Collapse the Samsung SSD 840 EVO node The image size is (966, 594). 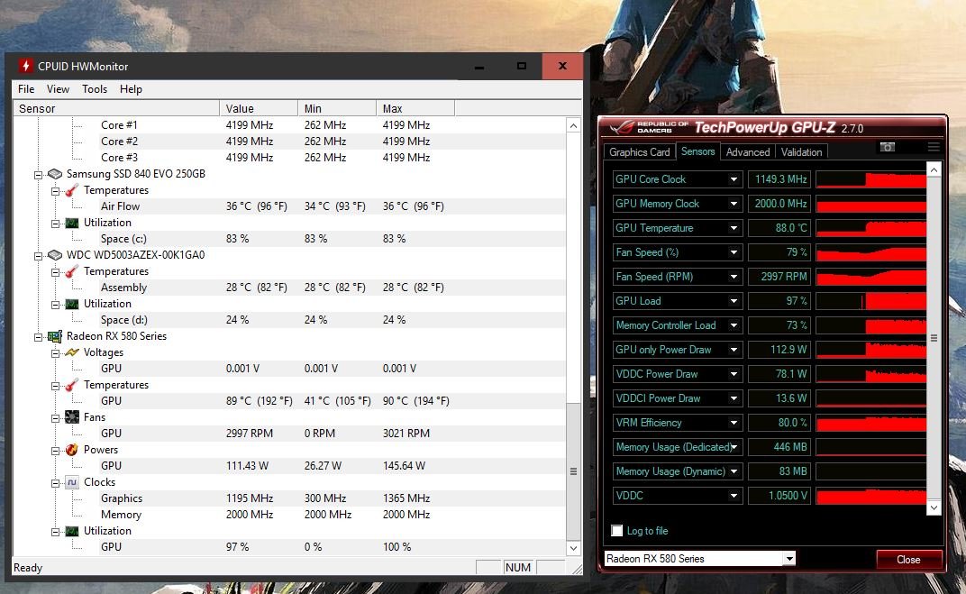pos(38,175)
